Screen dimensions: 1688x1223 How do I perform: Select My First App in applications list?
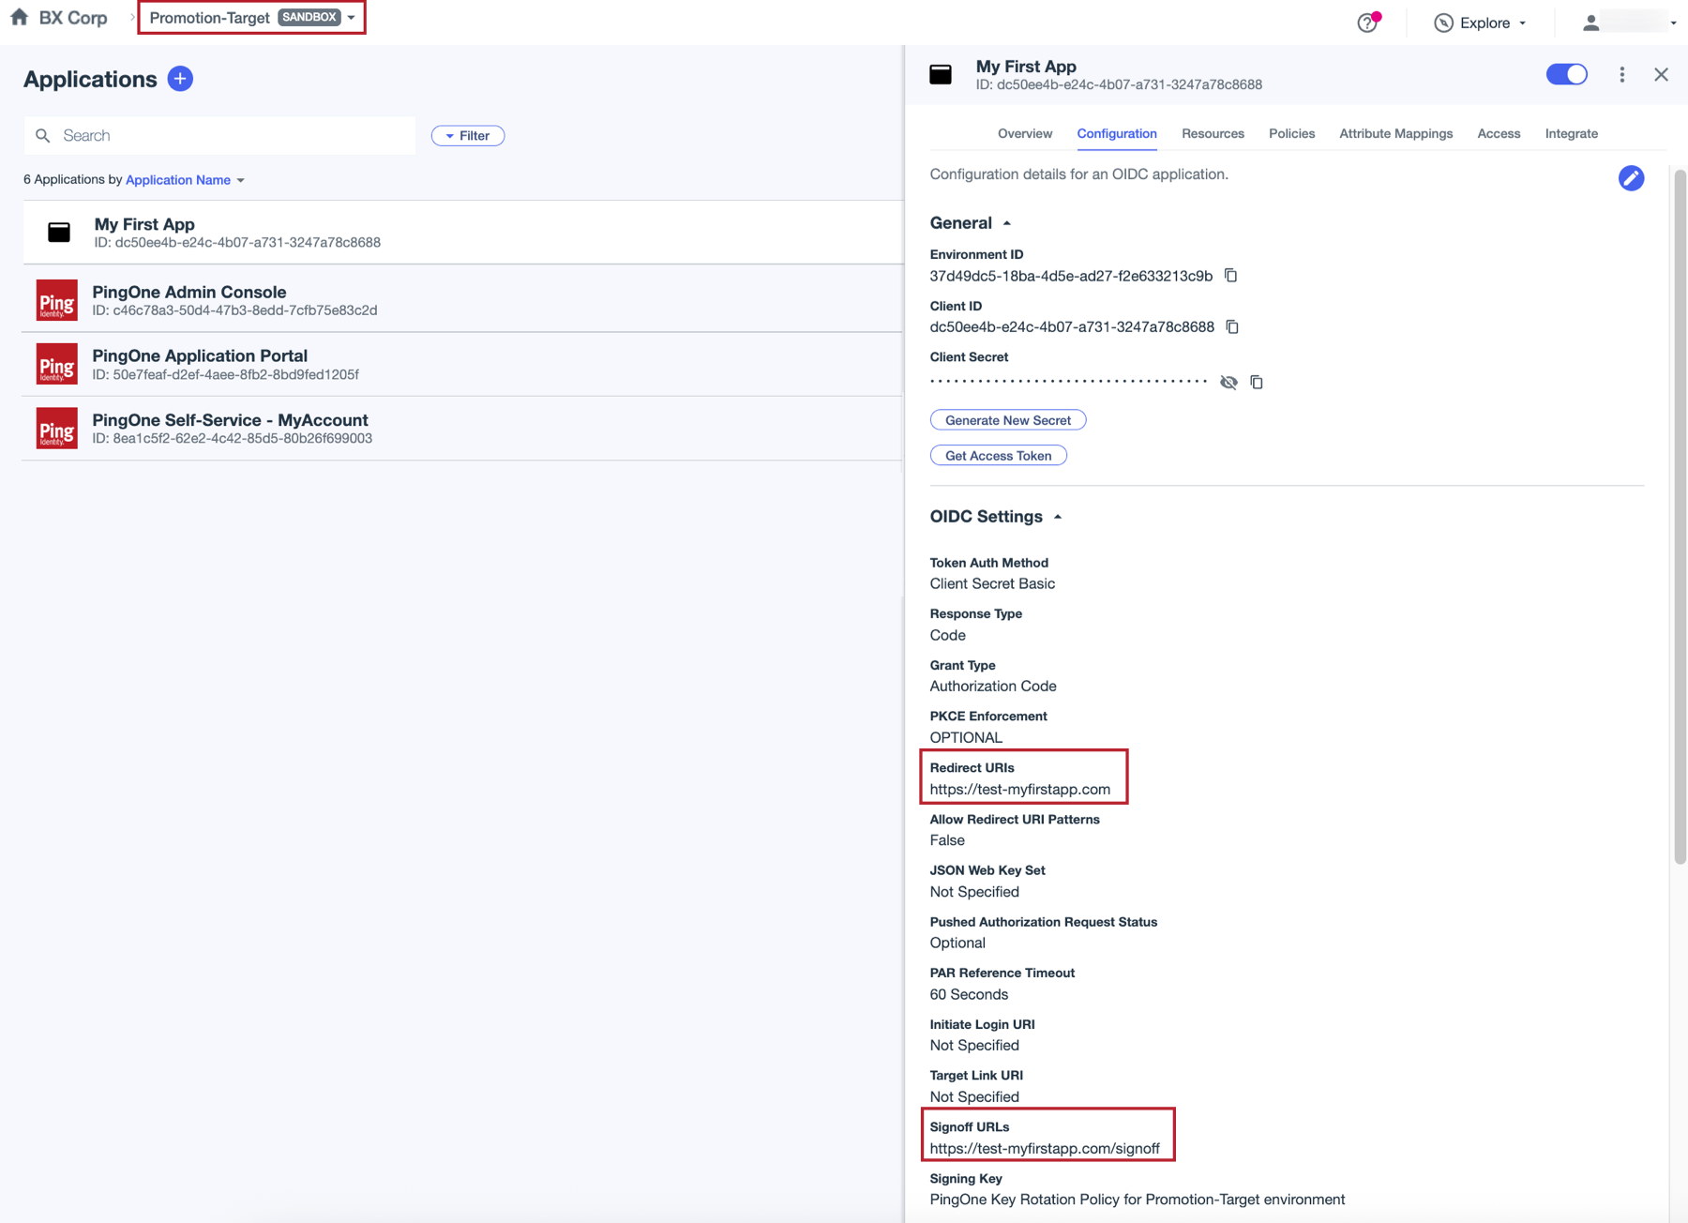tap(463, 233)
